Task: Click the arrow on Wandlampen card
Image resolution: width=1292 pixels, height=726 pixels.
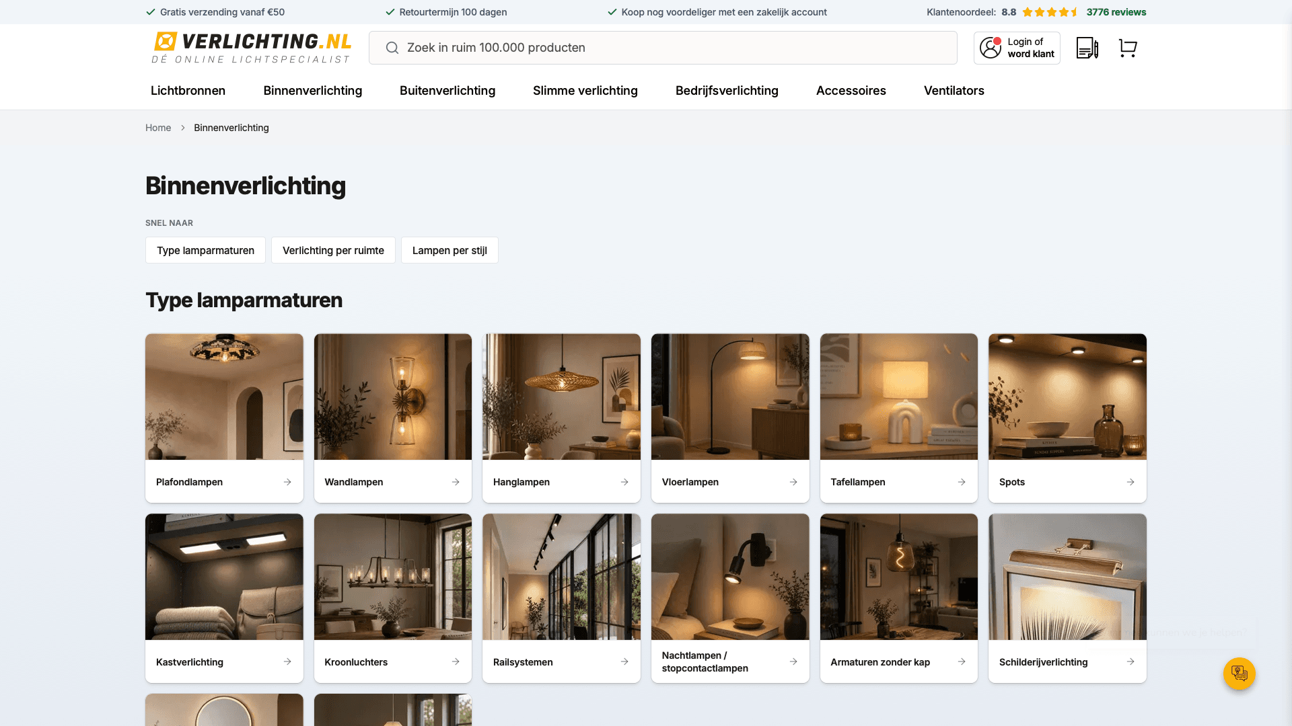Action: click(456, 482)
